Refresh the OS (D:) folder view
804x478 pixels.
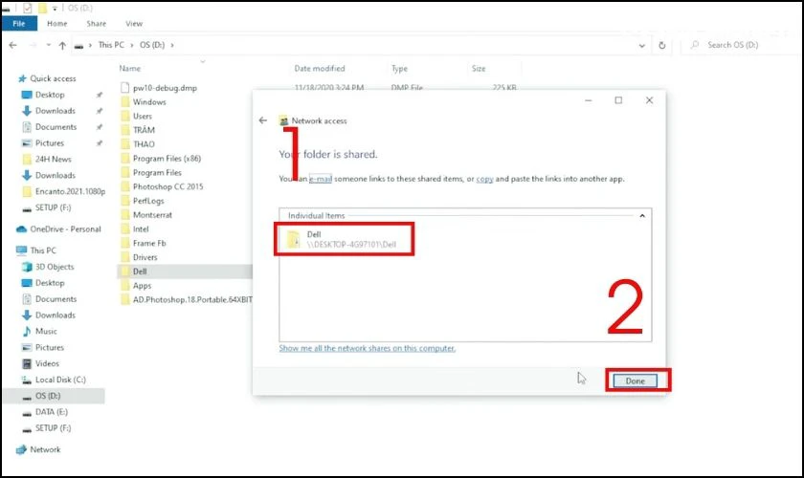click(662, 45)
